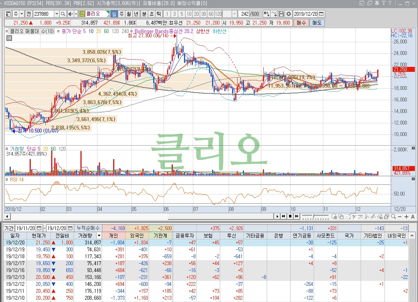Add a candlestick chart overlay
Viewport: 418px width, 302px height.
click(266, 14)
